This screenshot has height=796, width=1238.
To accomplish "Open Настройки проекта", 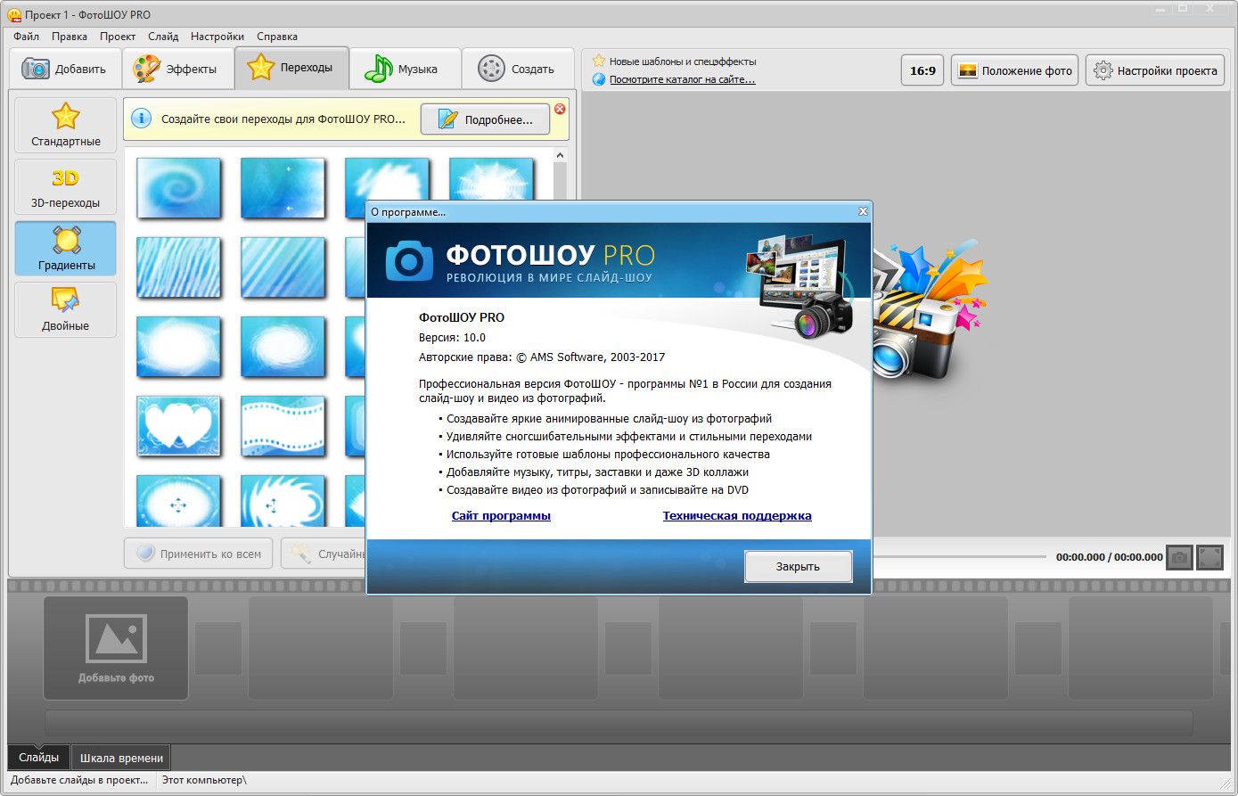I will (1155, 70).
